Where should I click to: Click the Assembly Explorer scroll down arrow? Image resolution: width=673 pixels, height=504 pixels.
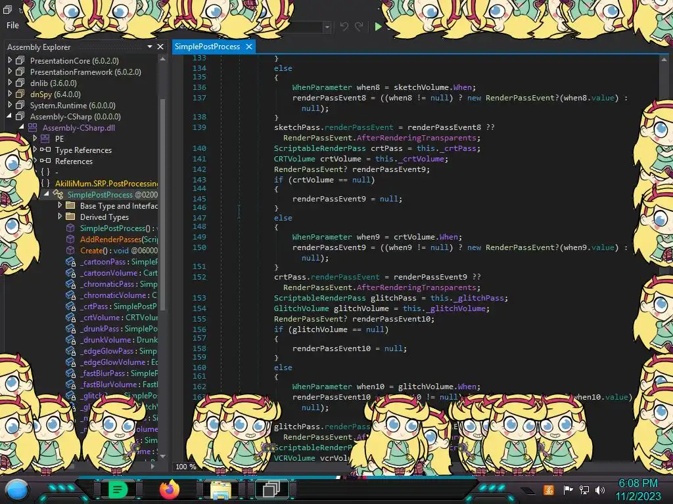(163, 457)
